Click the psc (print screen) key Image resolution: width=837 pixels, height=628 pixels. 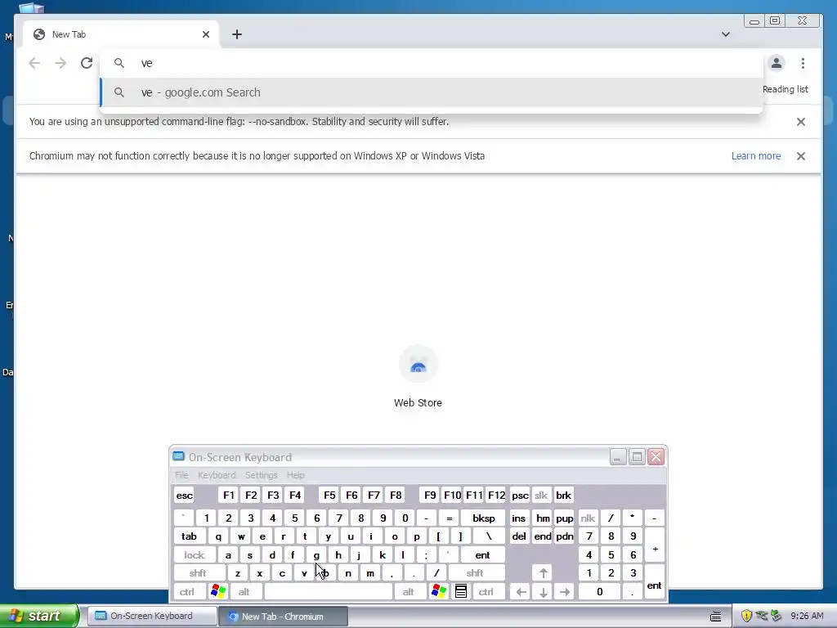point(520,495)
